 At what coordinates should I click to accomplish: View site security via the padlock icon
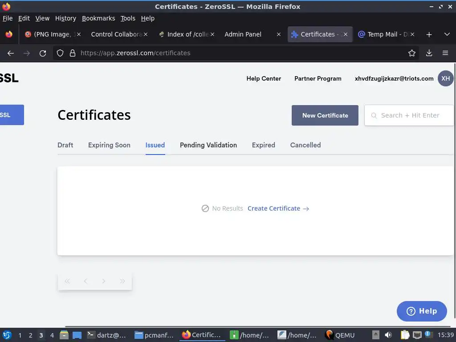73,53
